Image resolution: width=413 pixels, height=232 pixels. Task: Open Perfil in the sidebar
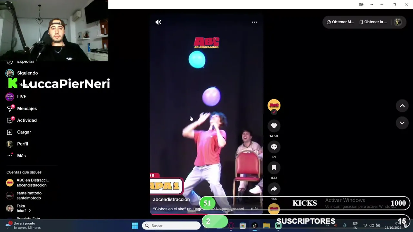[23, 144]
